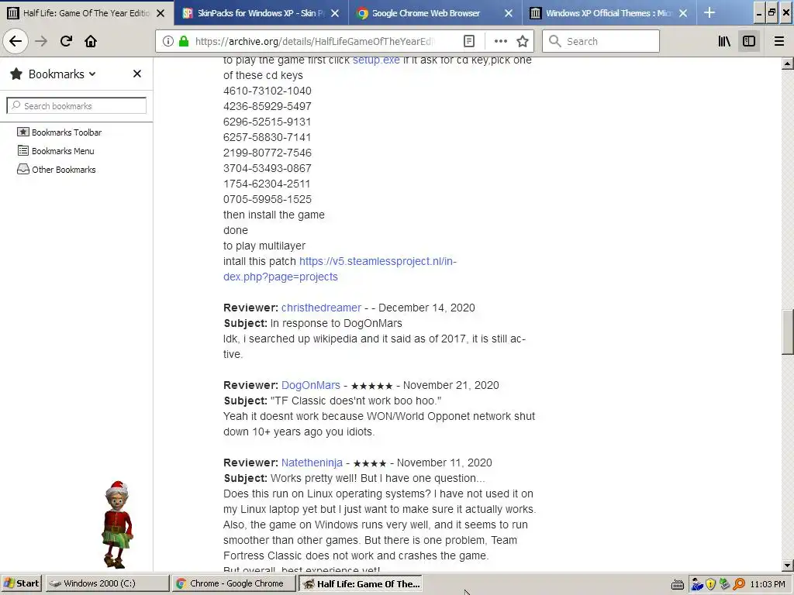Click the cd key 0705-59958-1525
Image resolution: width=794 pixels, height=595 pixels.
click(x=268, y=199)
